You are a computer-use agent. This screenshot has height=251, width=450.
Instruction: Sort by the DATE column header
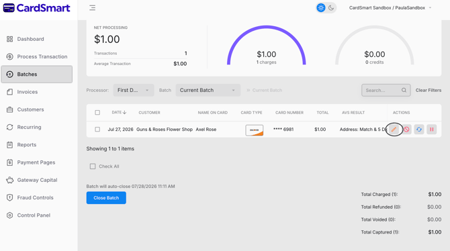(x=119, y=113)
